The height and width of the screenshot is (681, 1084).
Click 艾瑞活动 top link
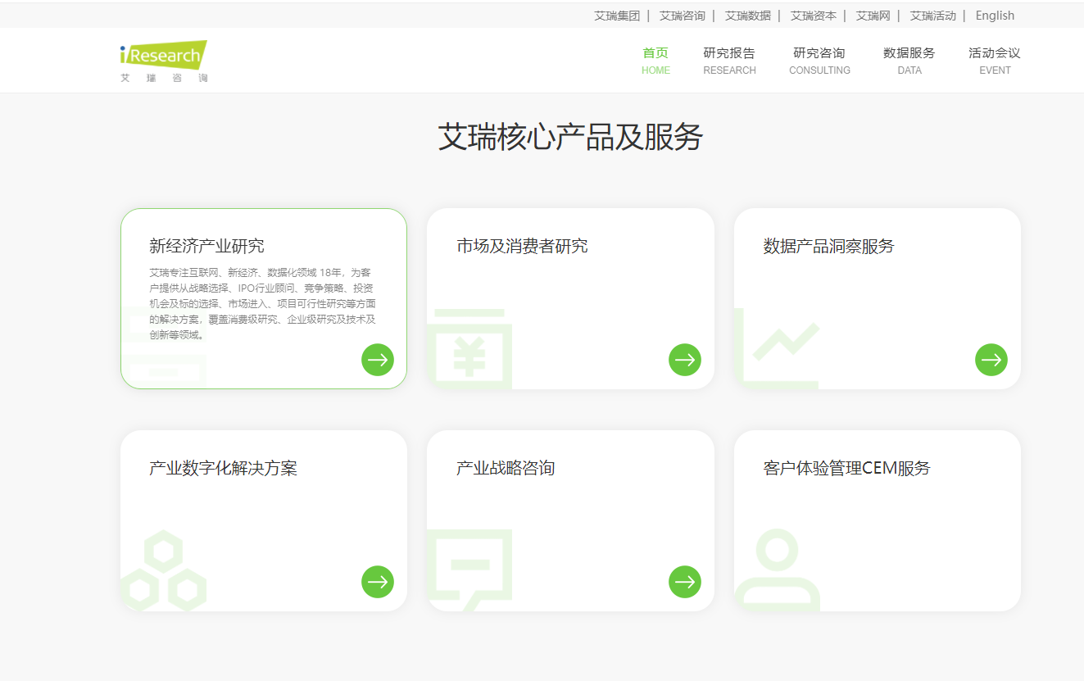933,16
